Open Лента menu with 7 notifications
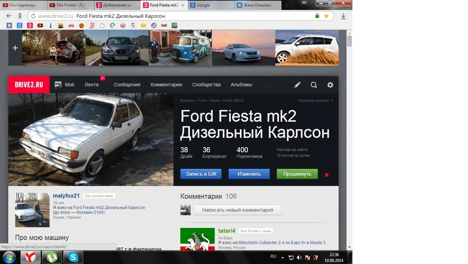468x264 pixels. point(91,85)
